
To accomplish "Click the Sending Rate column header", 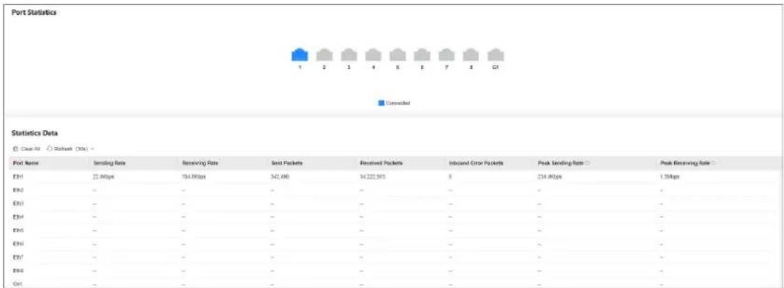I will tap(109, 163).
